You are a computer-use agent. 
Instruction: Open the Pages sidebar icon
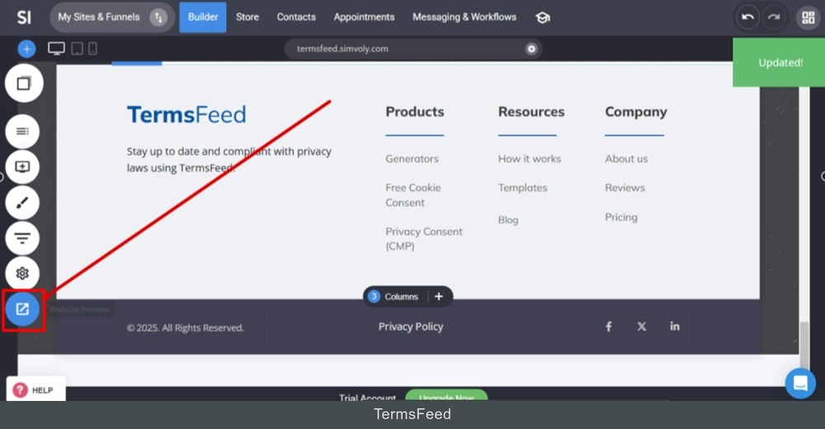pos(24,83)
